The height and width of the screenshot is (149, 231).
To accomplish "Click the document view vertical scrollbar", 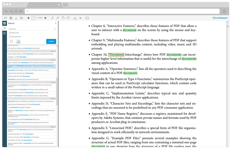I will 228,26.
